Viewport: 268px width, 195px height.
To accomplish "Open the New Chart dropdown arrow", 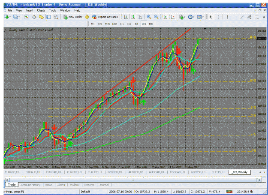I will (10, 17).
